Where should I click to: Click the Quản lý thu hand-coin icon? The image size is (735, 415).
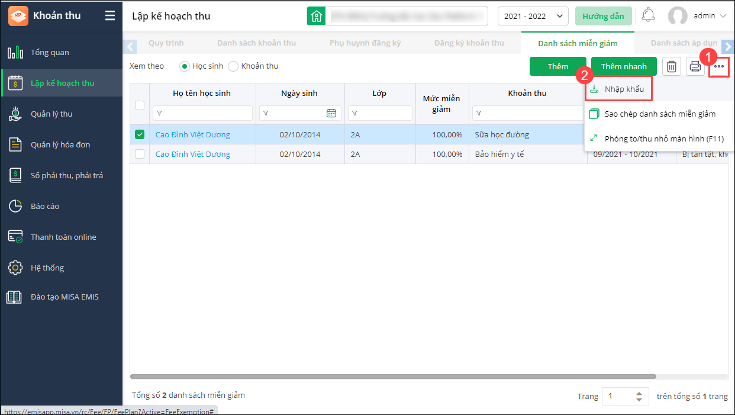pos(15,114)
